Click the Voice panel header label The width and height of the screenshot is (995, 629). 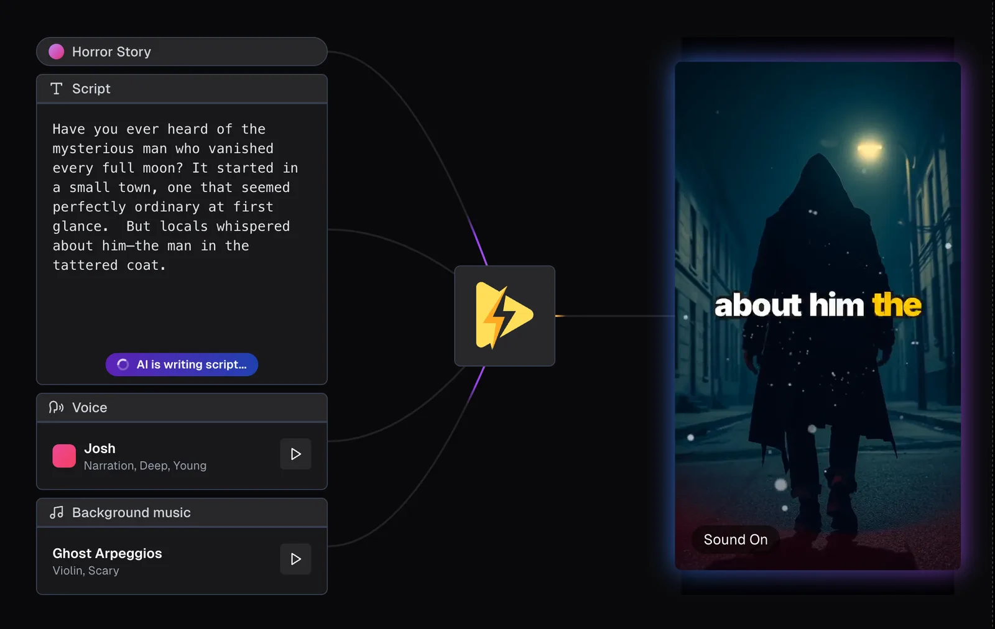(90, 408)
